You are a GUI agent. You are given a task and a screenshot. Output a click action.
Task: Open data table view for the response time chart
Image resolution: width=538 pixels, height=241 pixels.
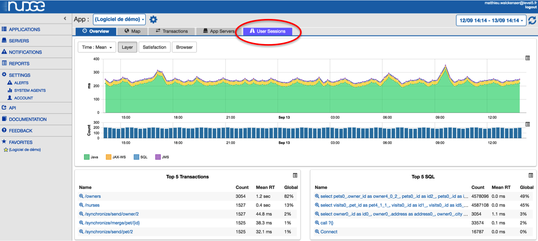pos(527,57)
